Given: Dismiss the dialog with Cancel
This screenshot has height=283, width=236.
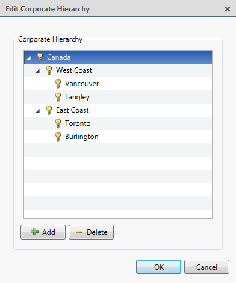Looking at the screenshot, I should 206,267.
